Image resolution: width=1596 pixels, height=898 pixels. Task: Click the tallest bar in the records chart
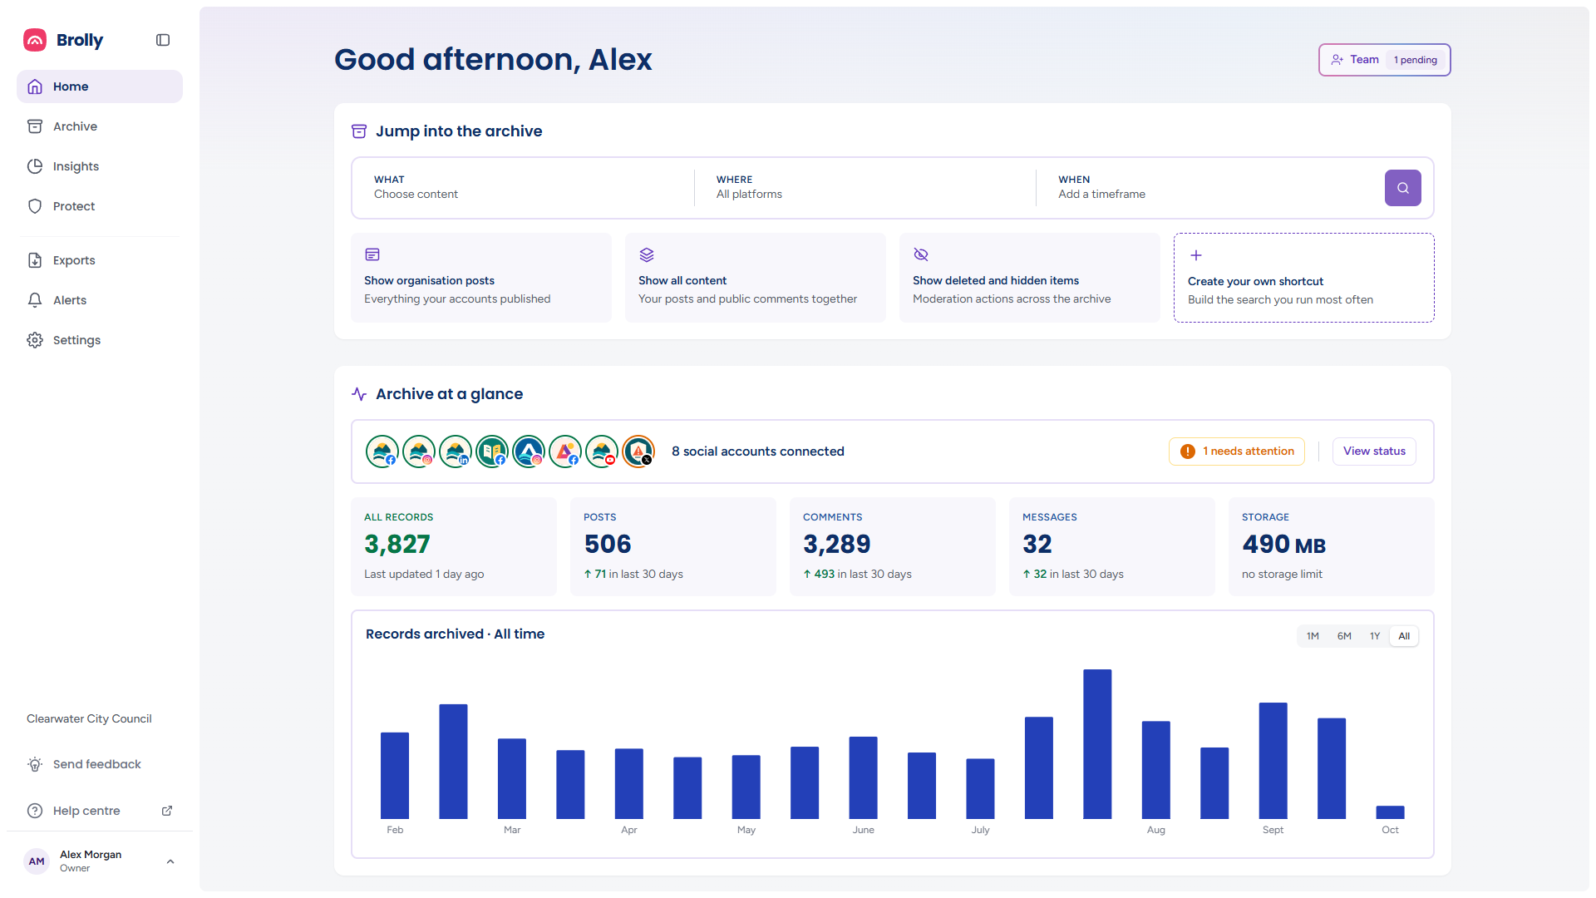point(1097,744)
